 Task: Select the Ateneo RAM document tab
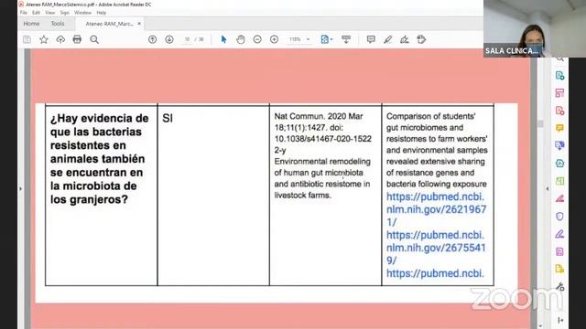(109, 24)
